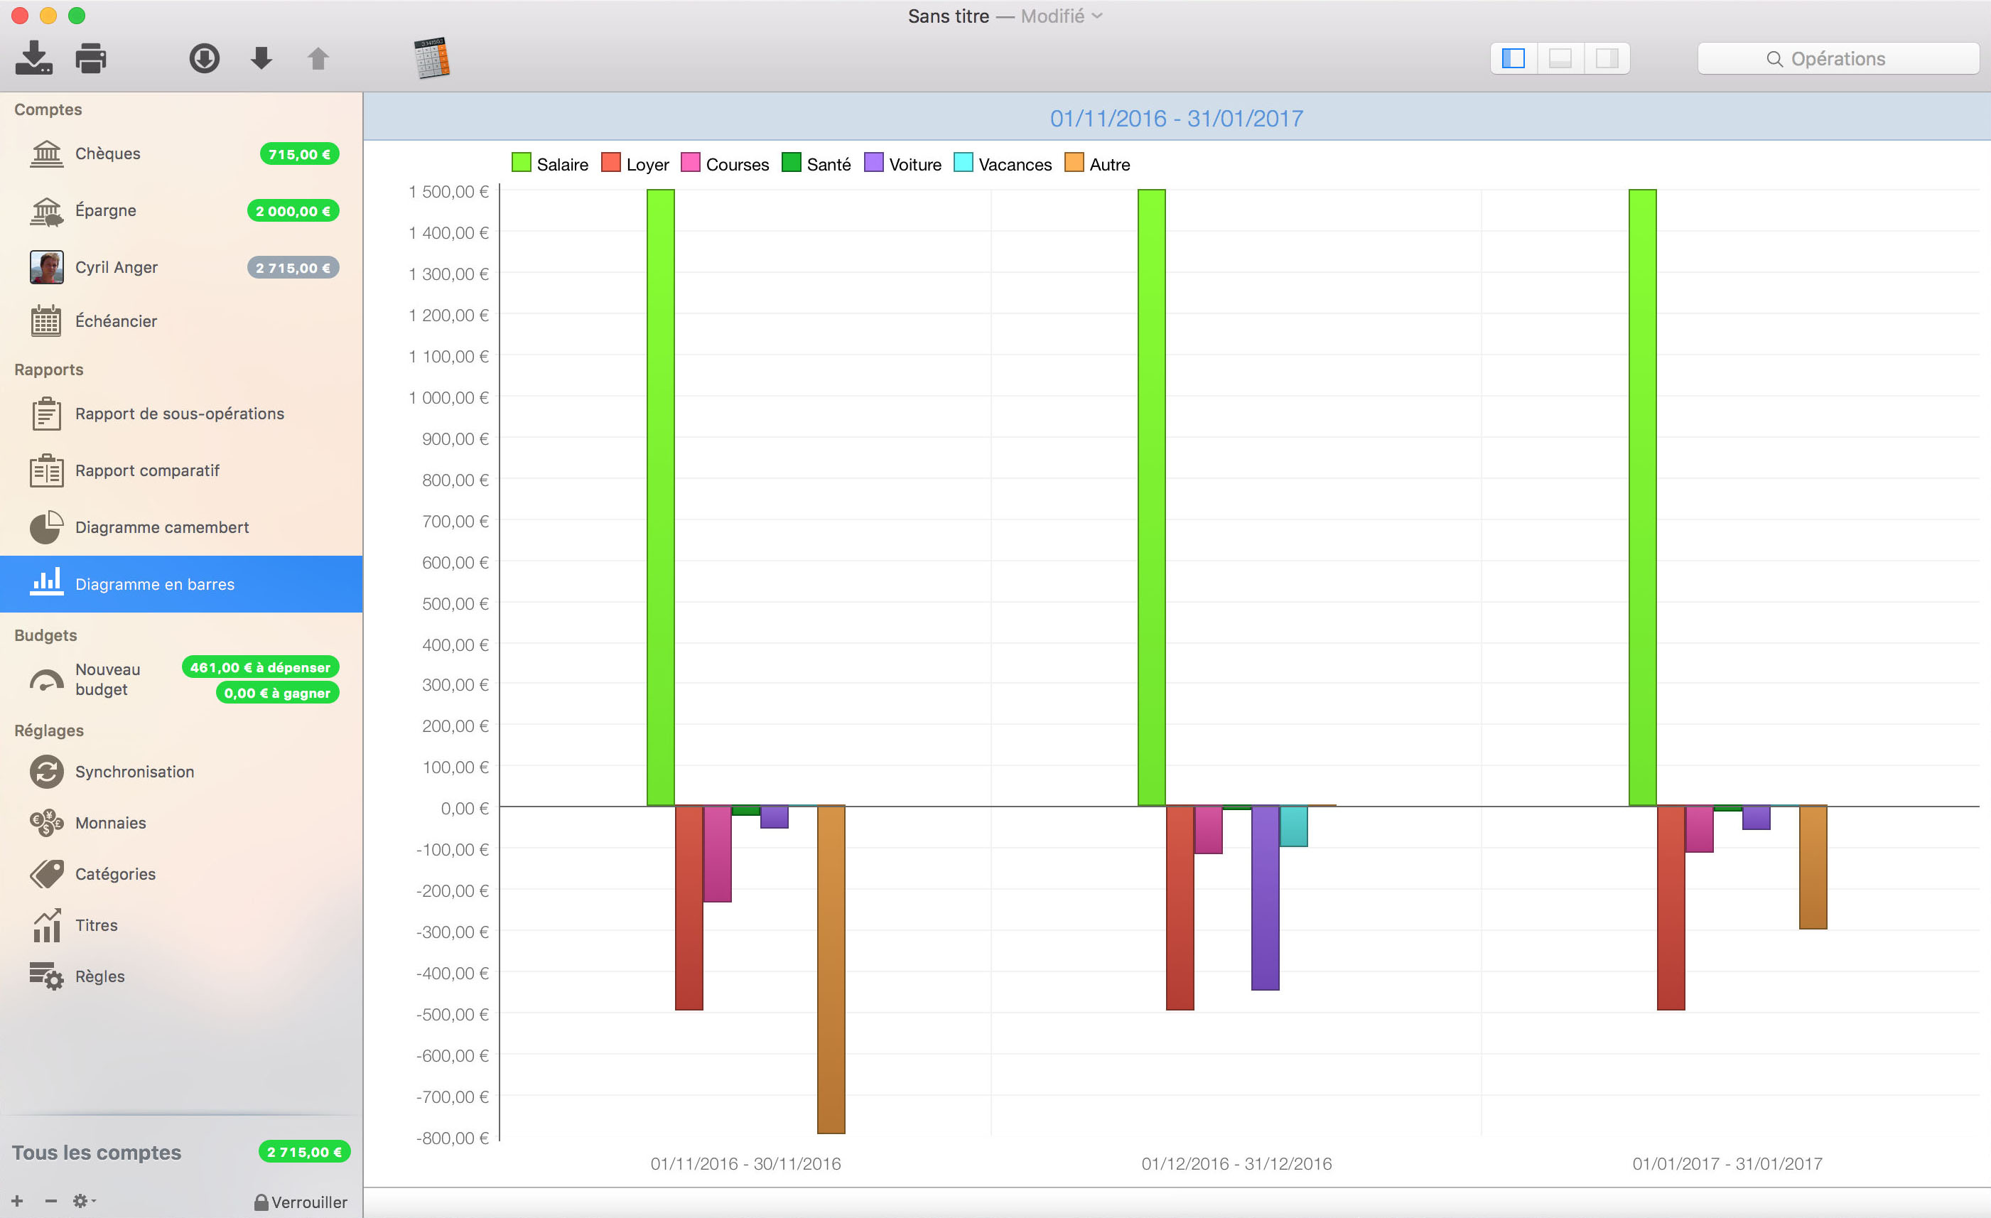Open Diagramme camembert pie chart report

pyautogui.click(x=161, y=527)
